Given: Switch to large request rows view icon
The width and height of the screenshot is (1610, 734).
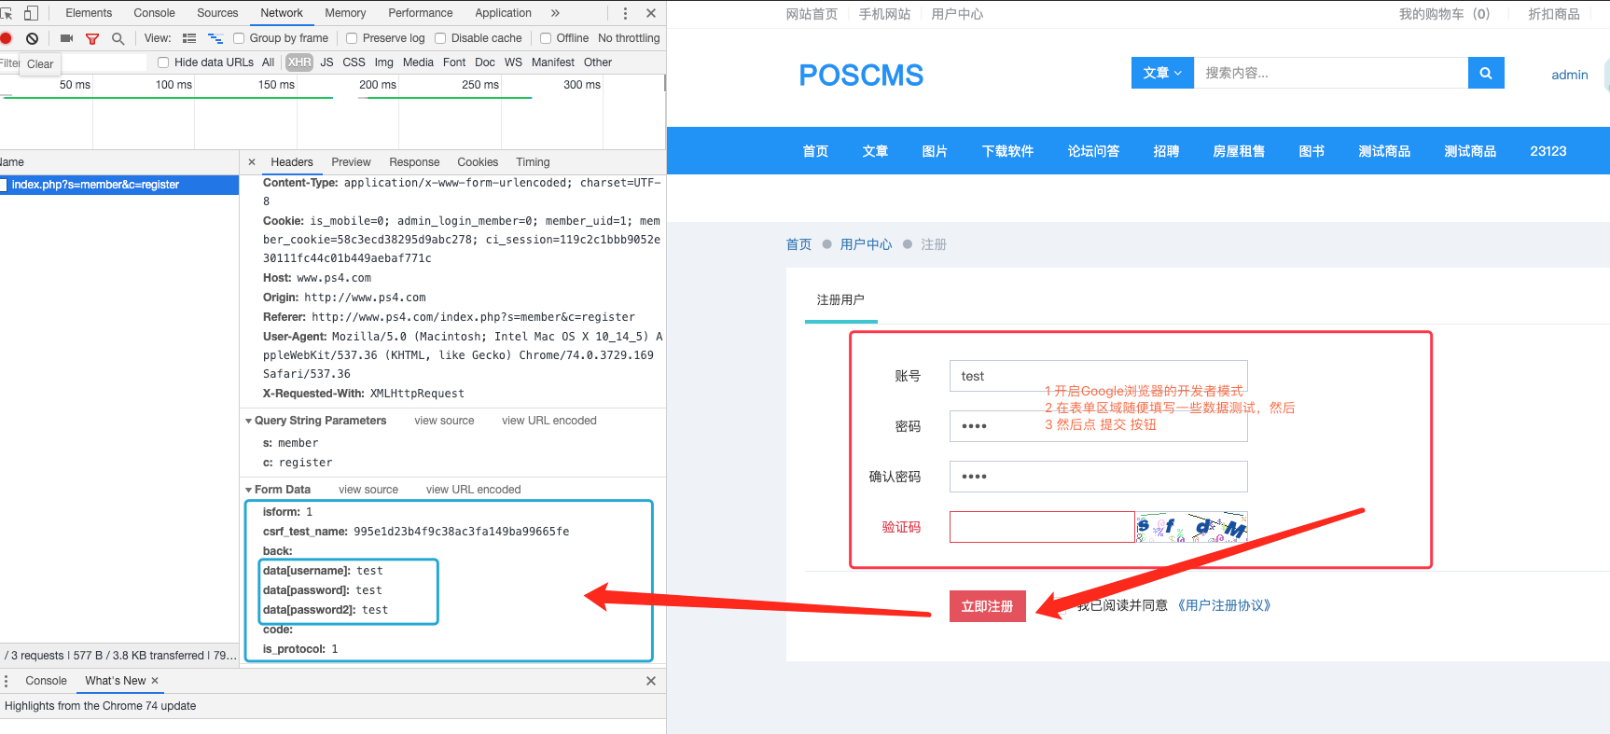Looking at the screenshot, I should click(189, 38).
